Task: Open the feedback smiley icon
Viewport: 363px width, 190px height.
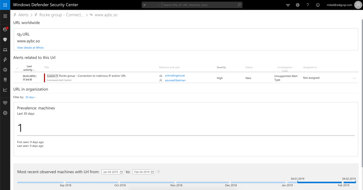Action: point(318,5)
